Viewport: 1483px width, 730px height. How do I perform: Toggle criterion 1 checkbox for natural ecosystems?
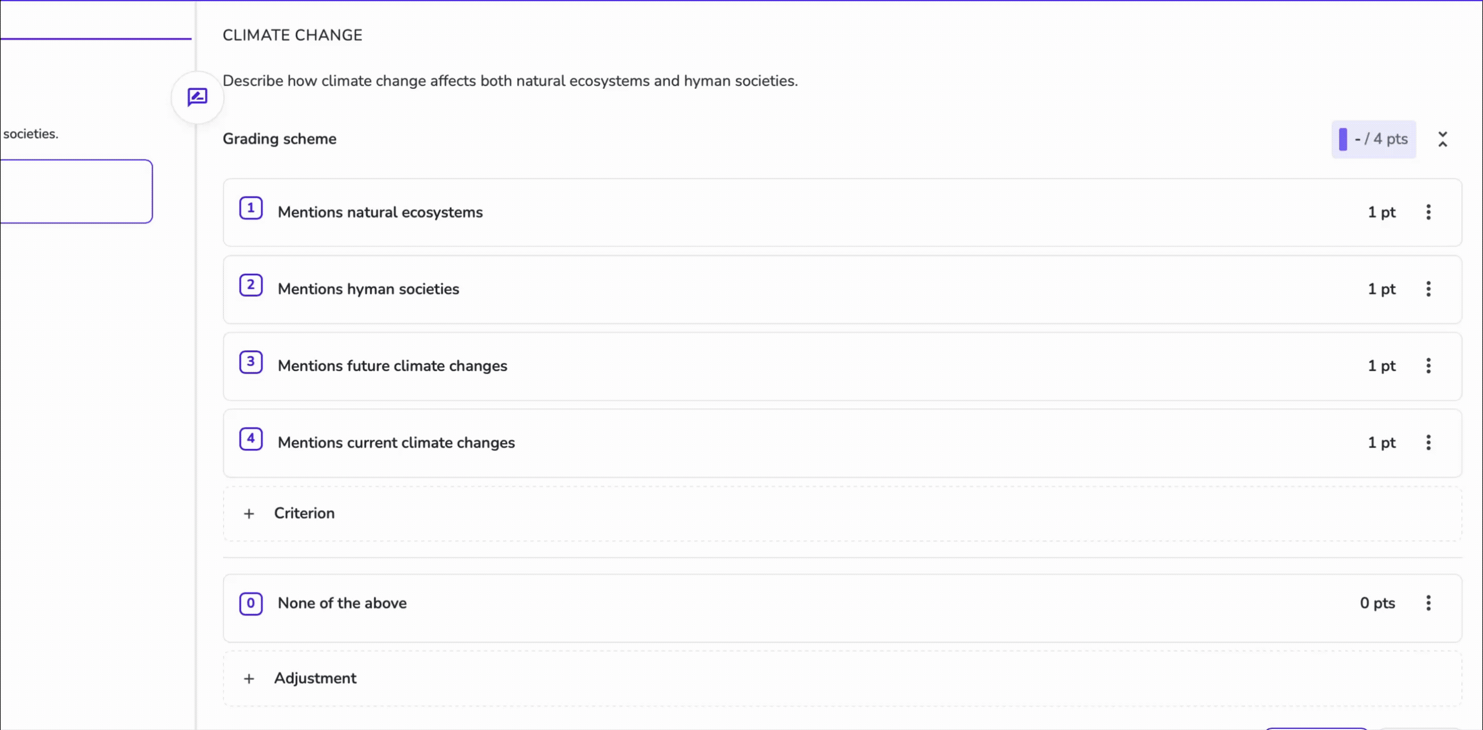point(250,208)
